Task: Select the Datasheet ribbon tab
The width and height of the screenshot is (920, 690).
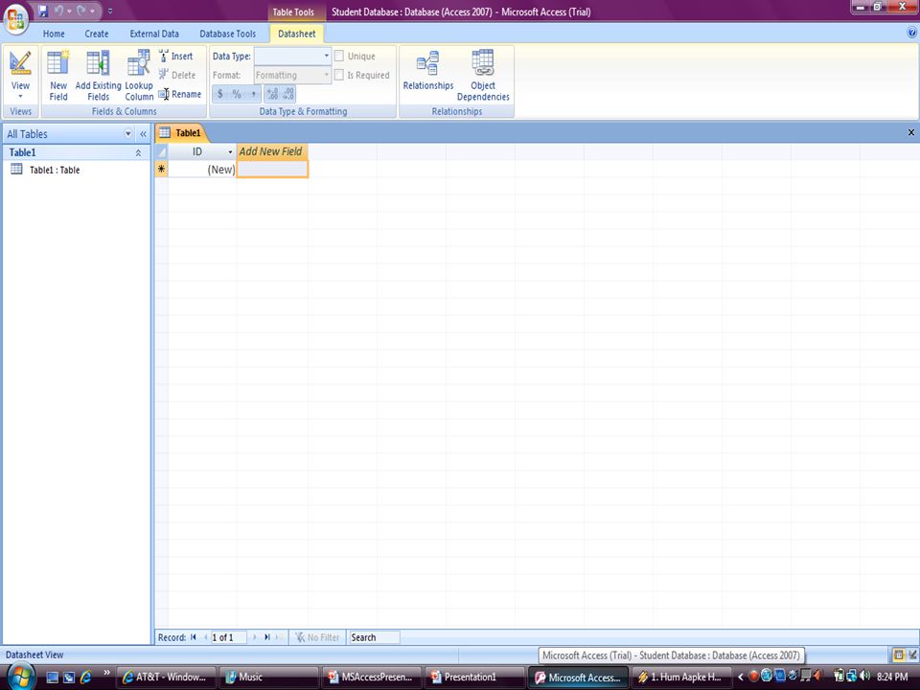Action: 296,34
